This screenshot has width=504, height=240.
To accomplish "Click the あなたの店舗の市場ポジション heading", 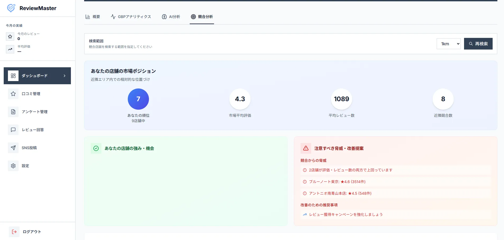I will click(123, 71).
